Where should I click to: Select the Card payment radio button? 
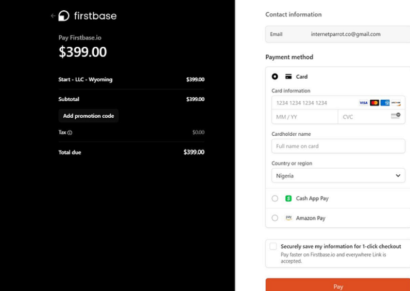pos(275,77)
